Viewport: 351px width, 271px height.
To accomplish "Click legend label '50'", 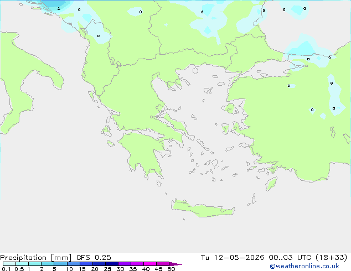I will coord(171,269).
